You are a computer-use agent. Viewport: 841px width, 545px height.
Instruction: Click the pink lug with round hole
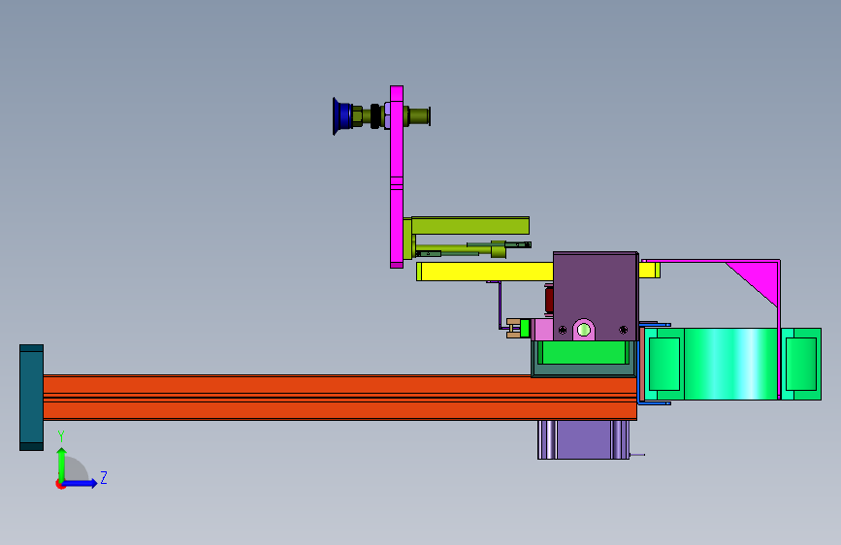[584, 330]
